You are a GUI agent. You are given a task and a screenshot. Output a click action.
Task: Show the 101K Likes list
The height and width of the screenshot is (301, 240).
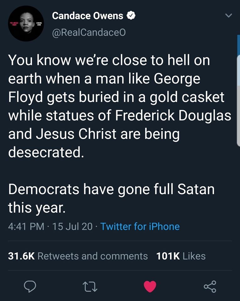click(x=181, y=256)
